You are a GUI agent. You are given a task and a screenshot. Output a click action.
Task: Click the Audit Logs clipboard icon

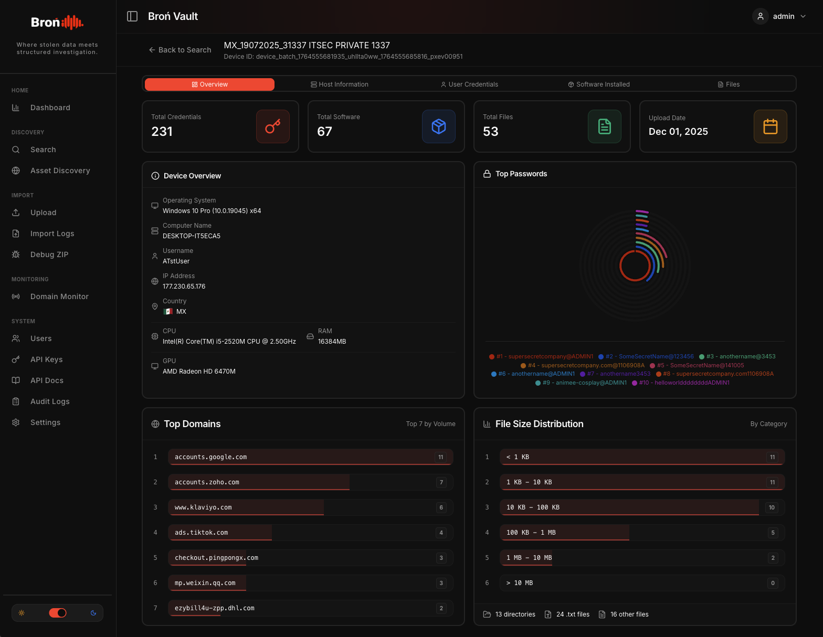point(16,401)
